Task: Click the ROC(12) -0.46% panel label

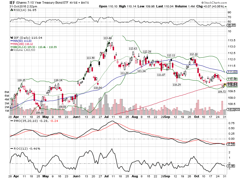Action: (x=27, y=149)
